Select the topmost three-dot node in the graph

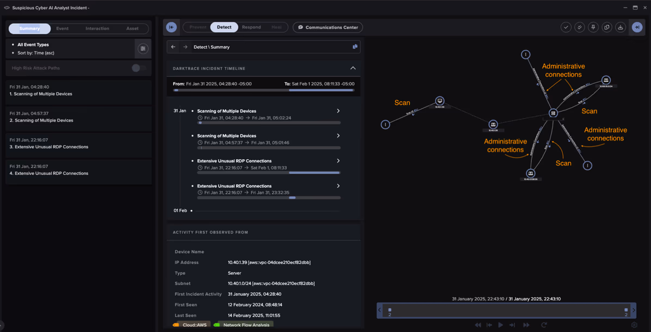click(525, 55)
